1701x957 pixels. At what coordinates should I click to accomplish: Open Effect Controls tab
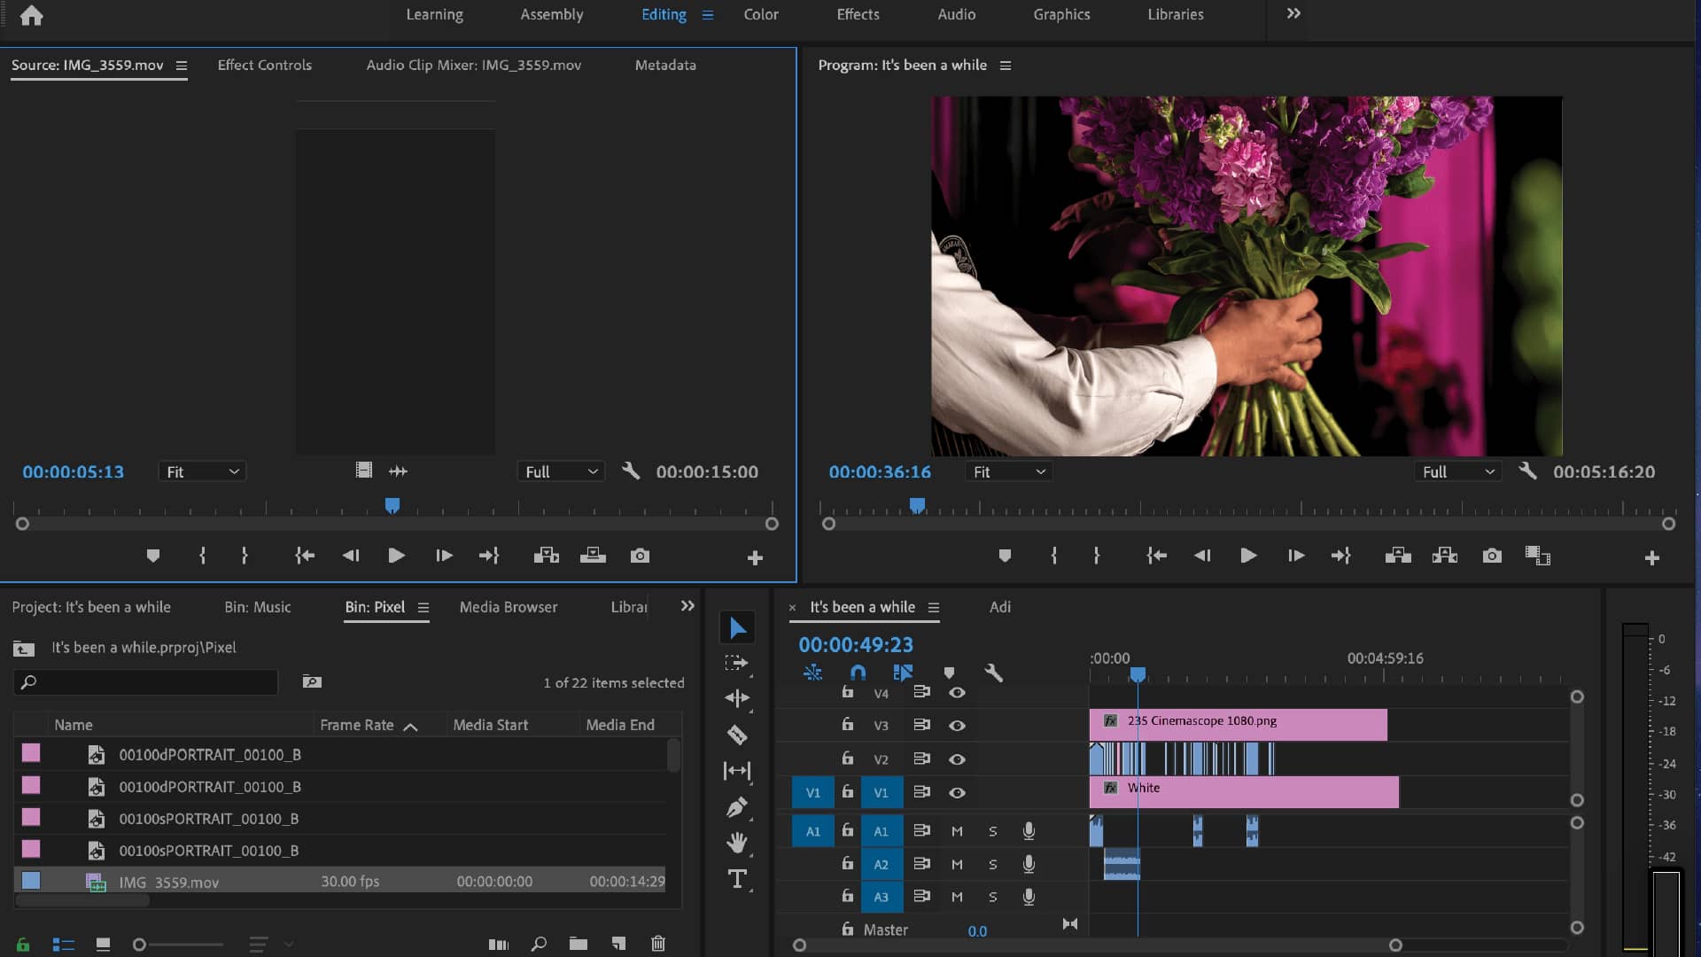click(x=264, y=65)
